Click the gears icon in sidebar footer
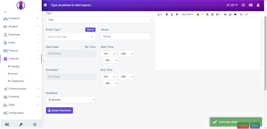The width and height of the screenshot is (267, 129). [x=7, y=125]
